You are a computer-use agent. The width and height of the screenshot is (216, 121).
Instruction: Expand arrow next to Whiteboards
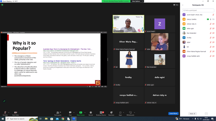[x=134, y=113]
